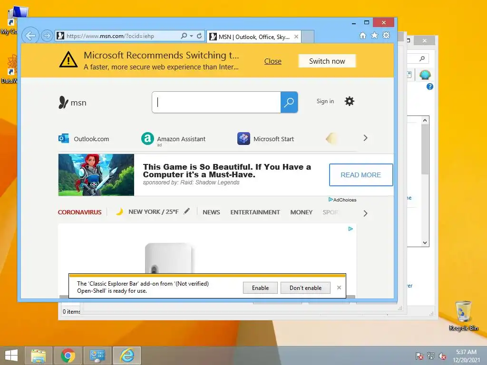Click the browser forward arrow button
Viewport: 487px width, 365px height.
(47, 36)
